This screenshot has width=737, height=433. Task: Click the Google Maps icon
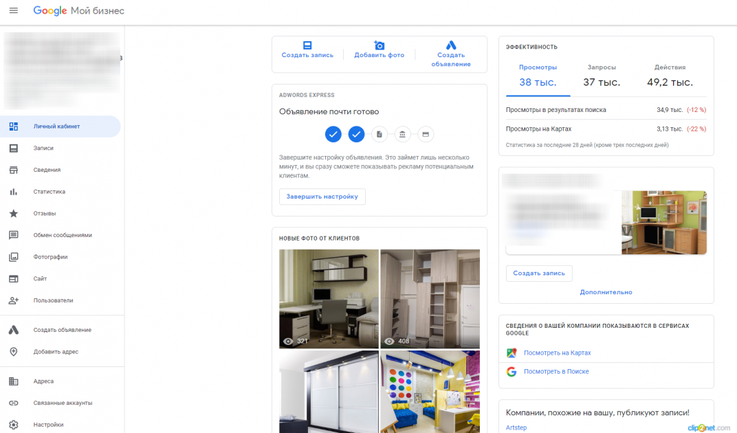click(511, 353)
